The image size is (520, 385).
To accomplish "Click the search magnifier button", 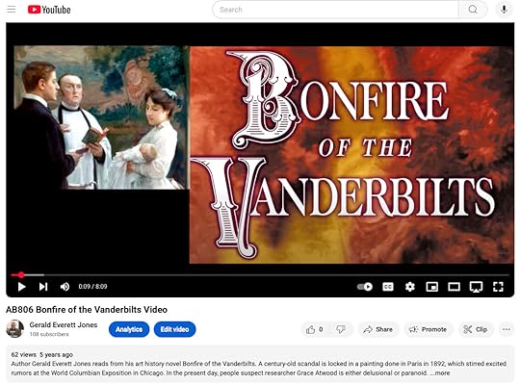I will pos(473,10).
